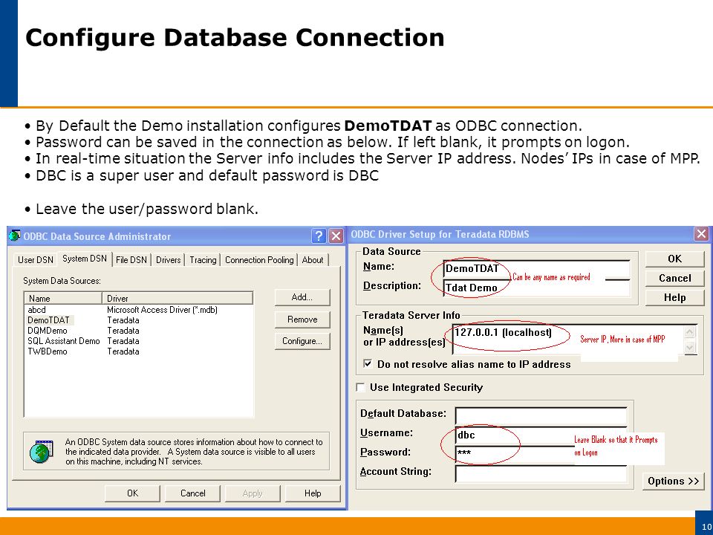The height and width of the screenshot is (535, 713).
Task: Click the Account String field
Action: 541,473
